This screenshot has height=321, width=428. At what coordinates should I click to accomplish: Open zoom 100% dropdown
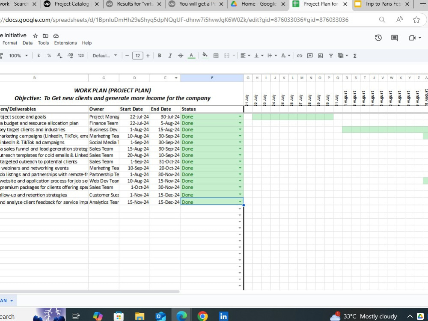[18, 56]
